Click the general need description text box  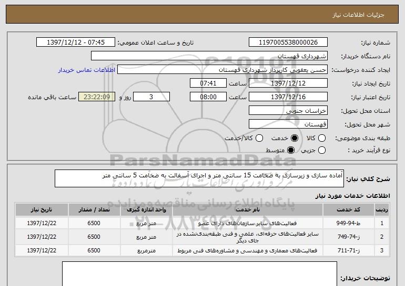click(x=199, y=178)
